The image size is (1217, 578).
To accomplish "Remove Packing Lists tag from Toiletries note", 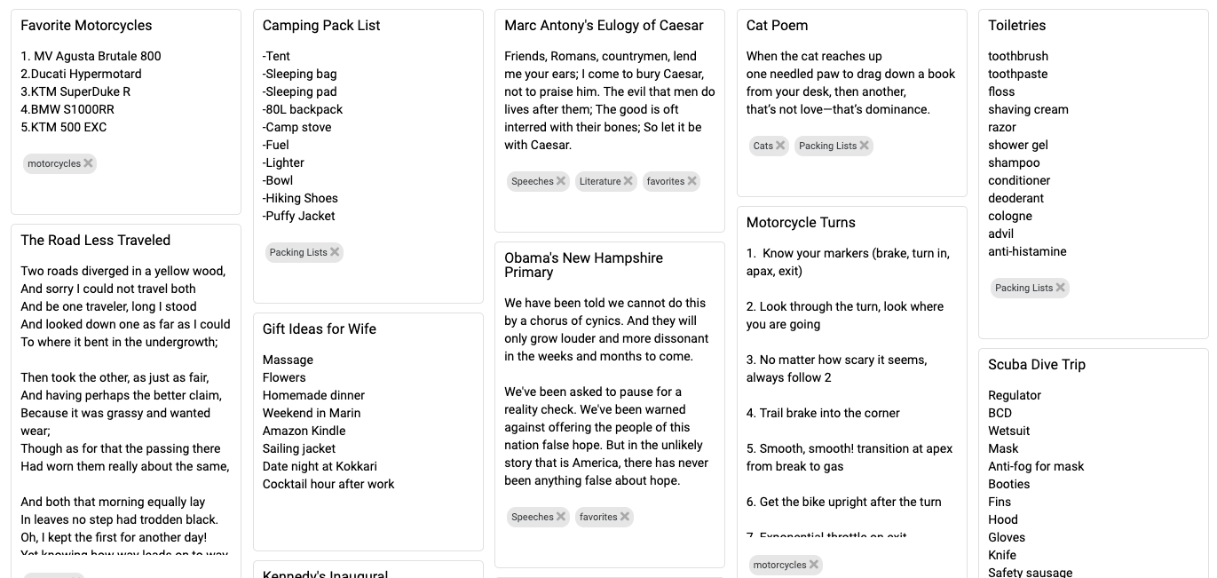I will pos(1060,288).
